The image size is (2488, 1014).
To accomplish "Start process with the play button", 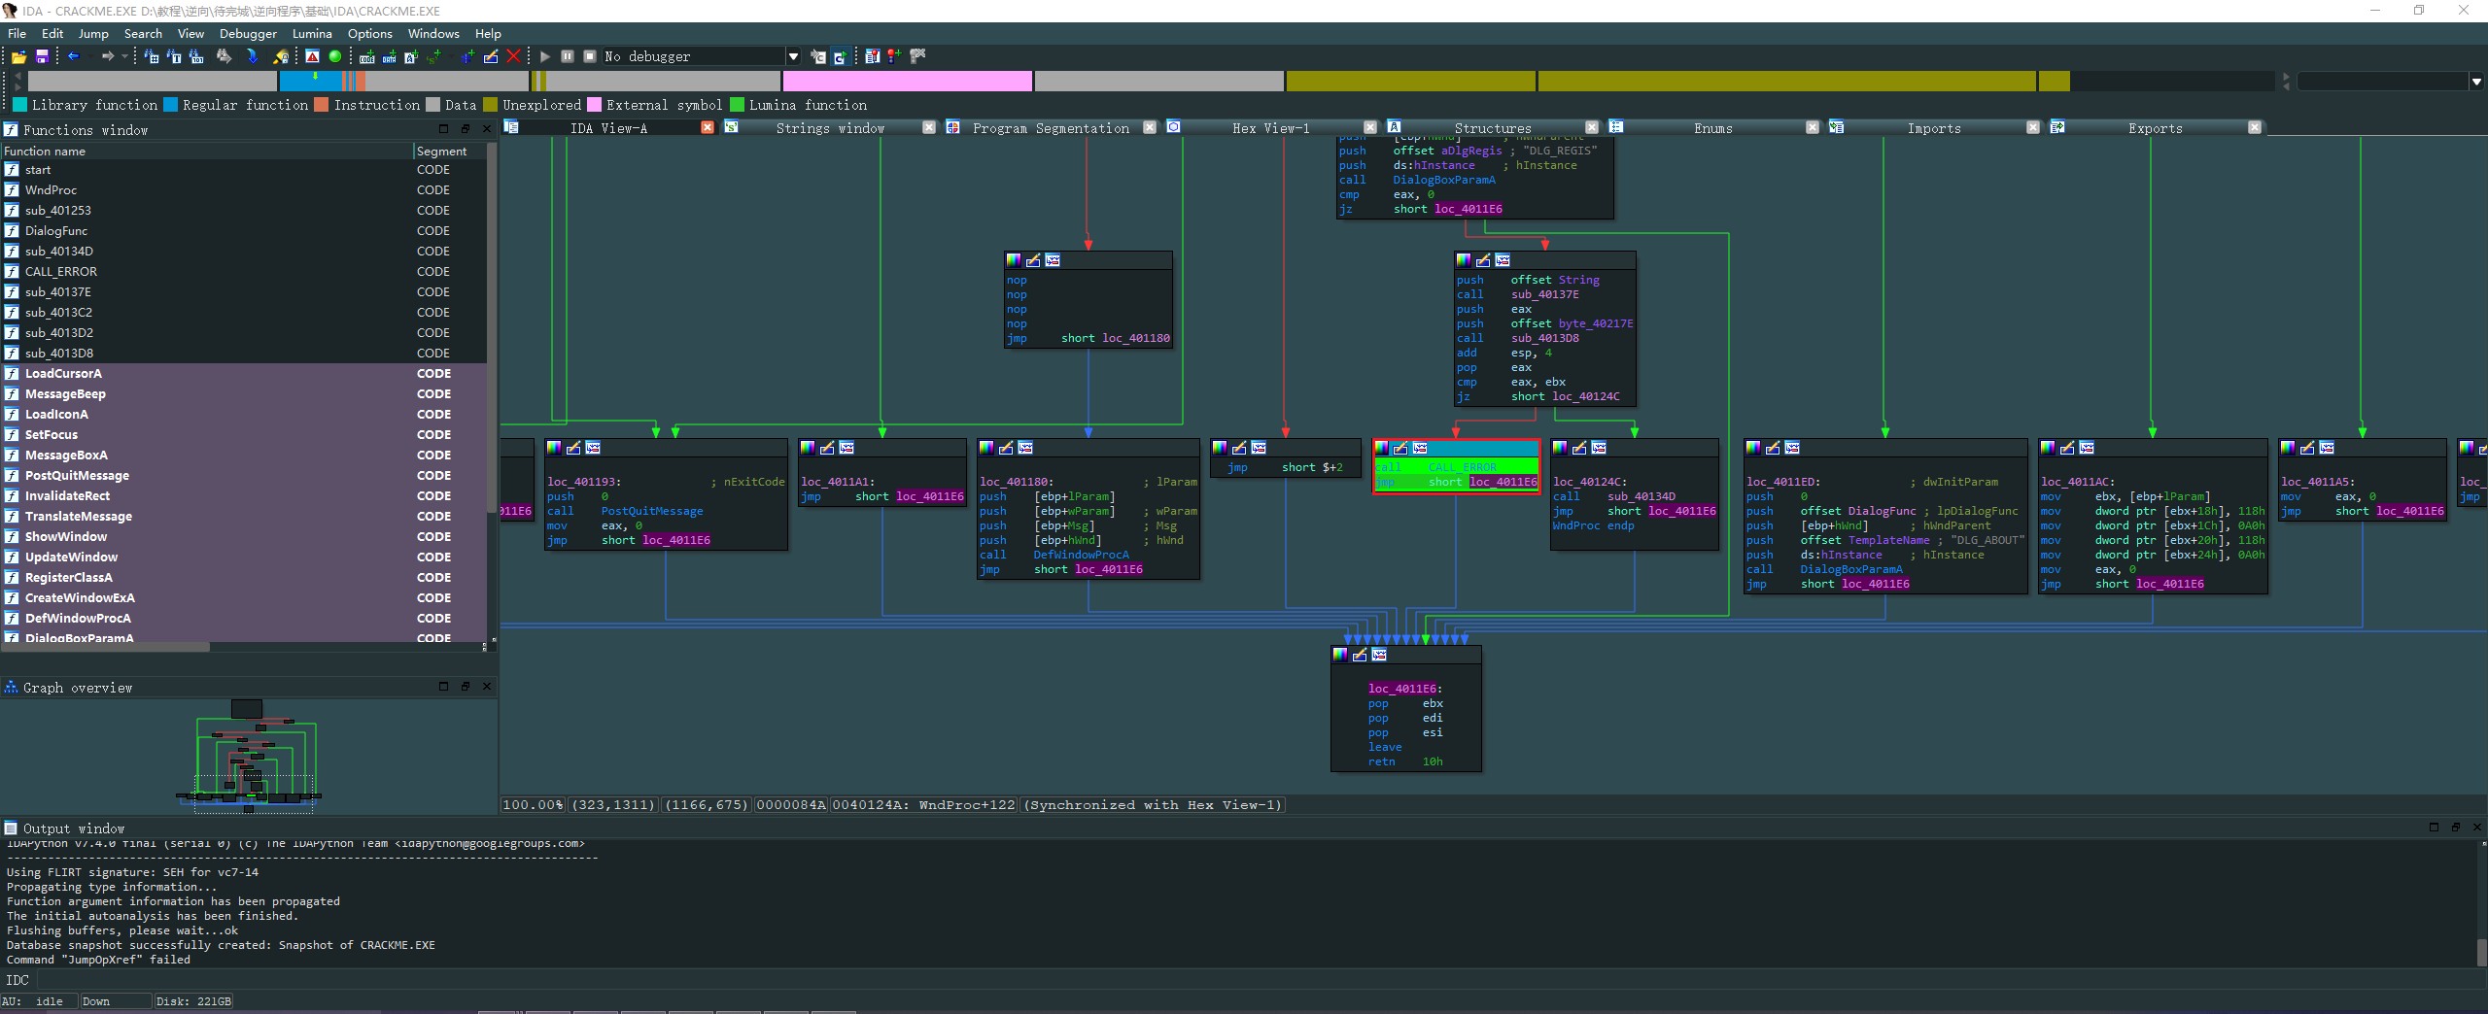I will pos(545,57).
